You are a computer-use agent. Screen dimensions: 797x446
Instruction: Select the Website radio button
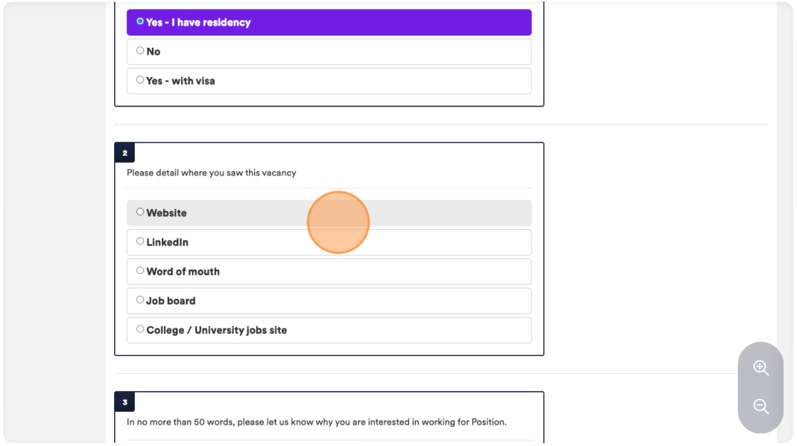pos(140,212)
